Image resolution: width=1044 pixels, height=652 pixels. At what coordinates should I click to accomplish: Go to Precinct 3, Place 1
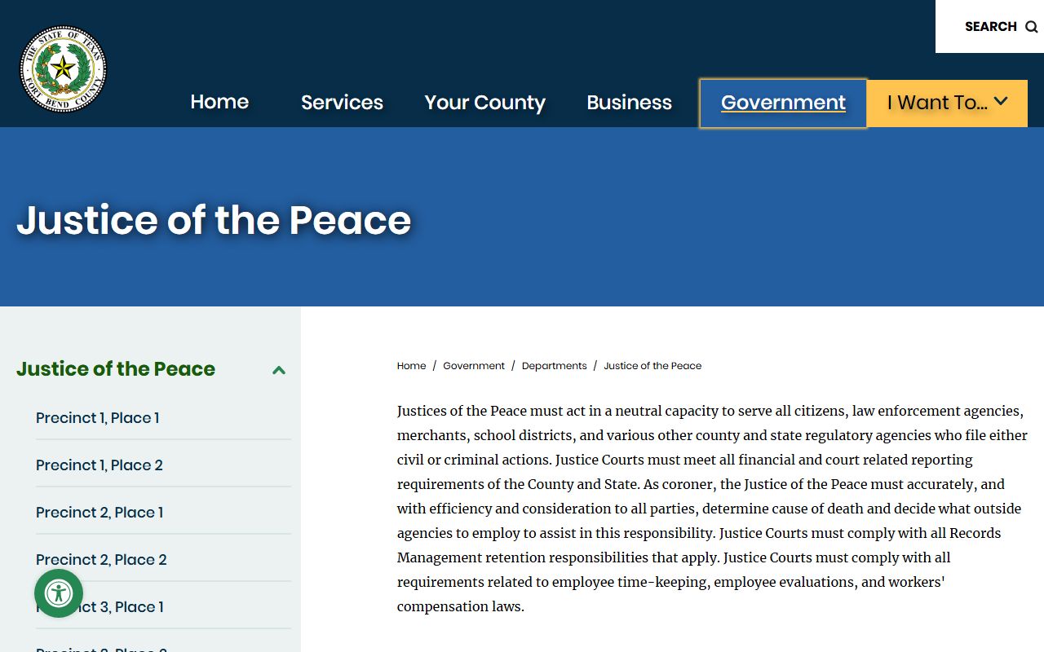[100, 607]
